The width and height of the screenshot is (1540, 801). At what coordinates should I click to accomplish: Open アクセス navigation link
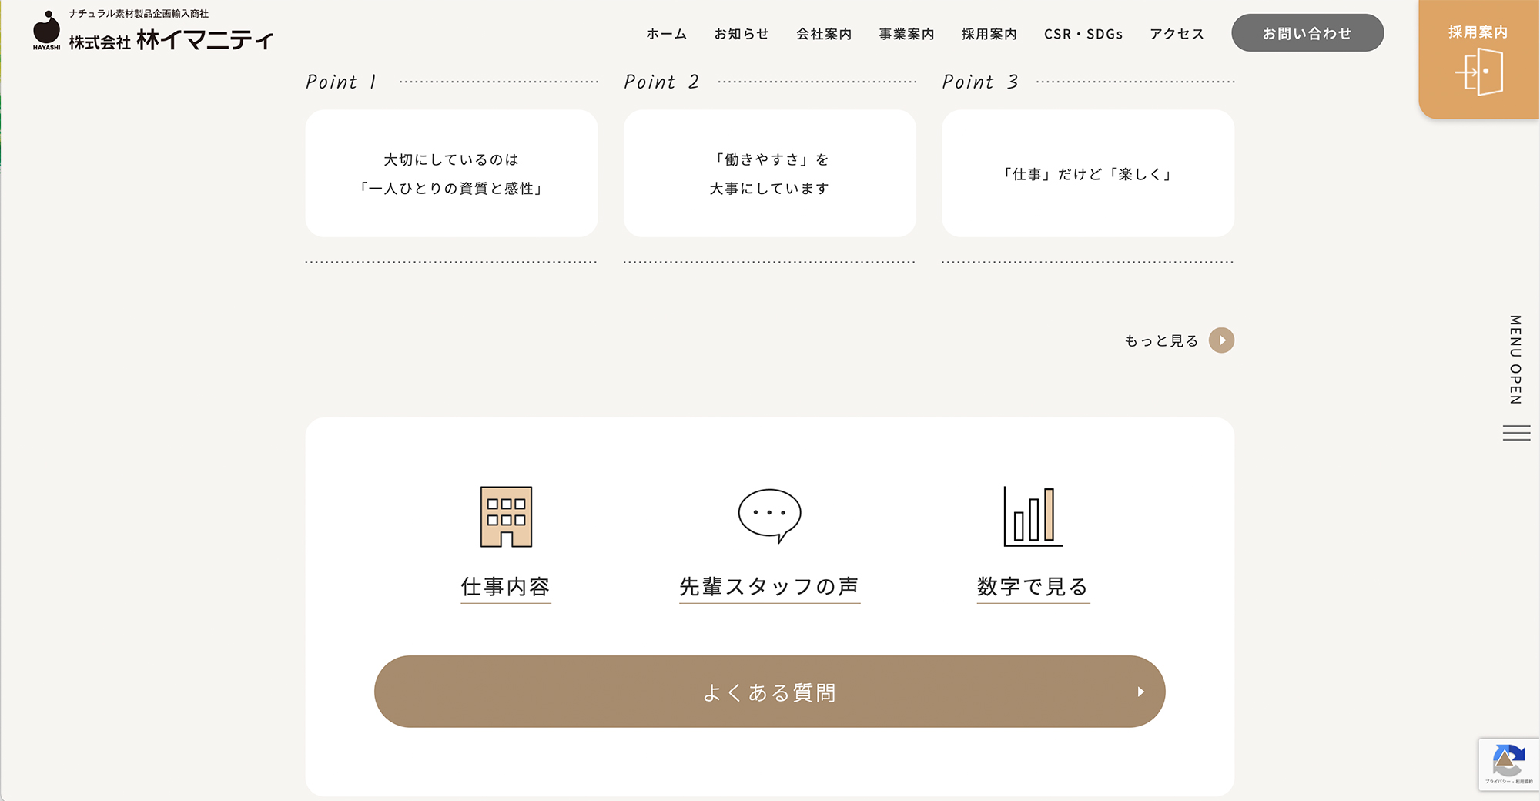pos(1177,34)
